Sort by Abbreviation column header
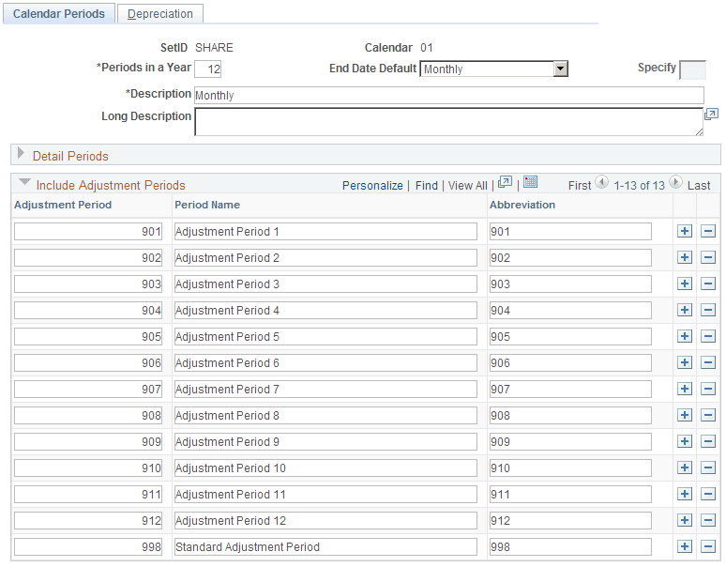 pos(522,205)
